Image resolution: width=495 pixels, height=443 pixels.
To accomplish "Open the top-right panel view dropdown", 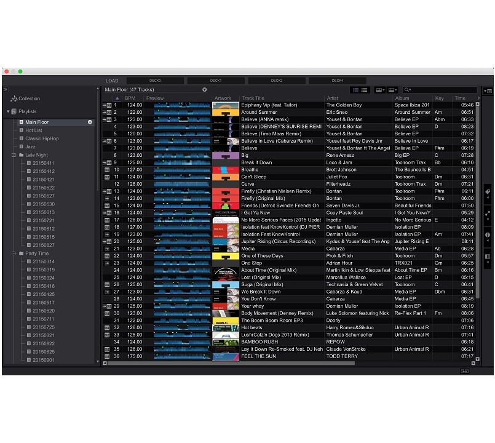I will (x=488, y=91).
